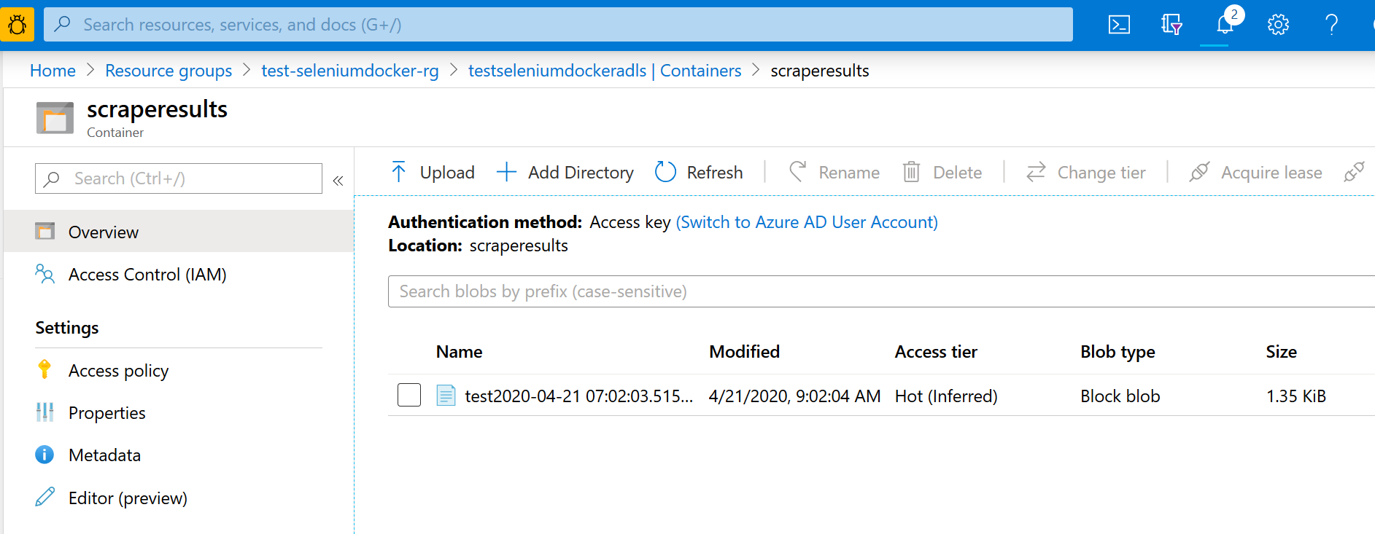The width and height of the screenshot is (1375, 534).
Task: Open the Directory and subscription filter icon
Action: [x=1171, y=25]
